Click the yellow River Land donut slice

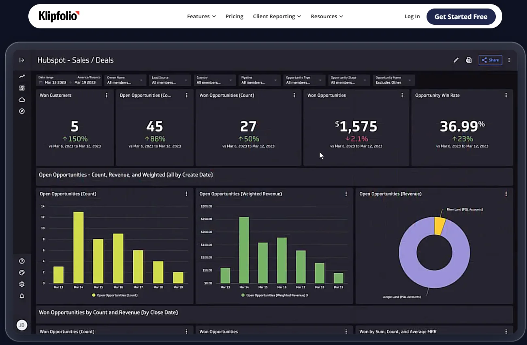pos(440,225)
